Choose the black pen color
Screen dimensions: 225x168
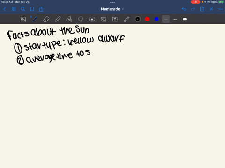point(138,19)
